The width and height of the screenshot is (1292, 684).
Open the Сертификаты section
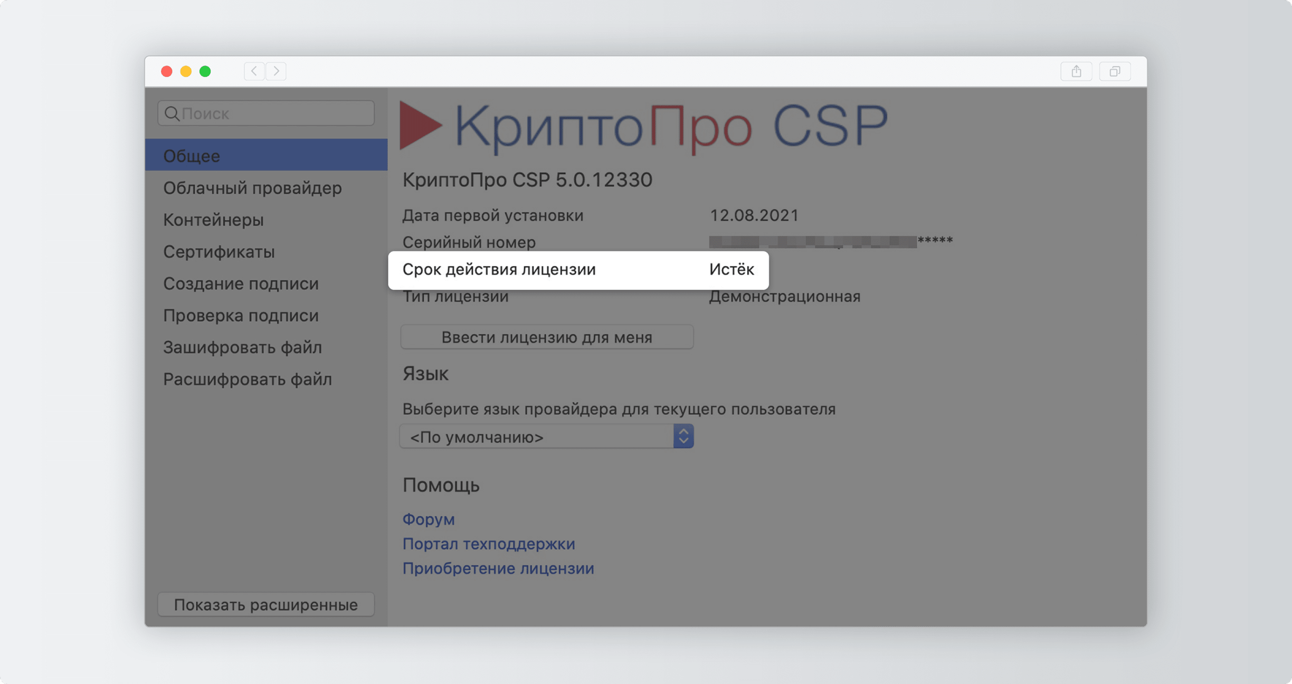point(266,252)
